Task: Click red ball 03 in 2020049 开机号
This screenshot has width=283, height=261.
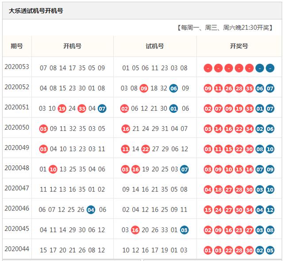Action: pyautogui.click(x=43, y=149)
